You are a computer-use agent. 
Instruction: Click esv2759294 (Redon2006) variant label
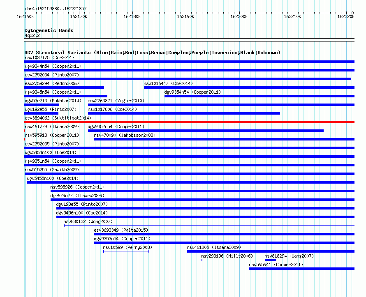pyautogui.click(x=52, y=83)
